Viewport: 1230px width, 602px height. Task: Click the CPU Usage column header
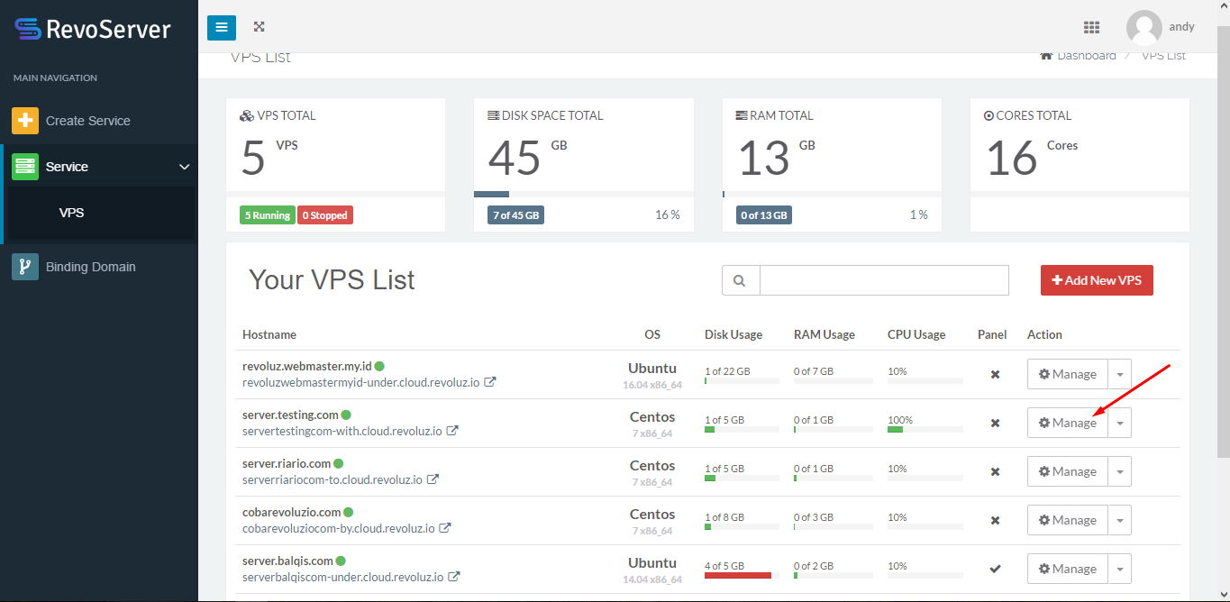point(916,334)
